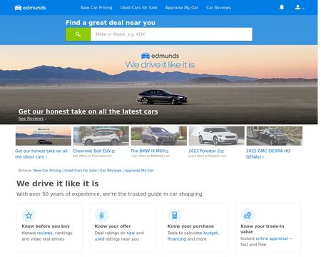Viewport: 321px width, 257px height.
Task: Click 'Know your offer' card title
Action: coord(113,226)
